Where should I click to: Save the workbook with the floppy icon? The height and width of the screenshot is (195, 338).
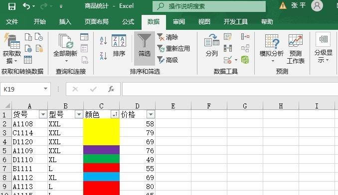tap(11, 6)
